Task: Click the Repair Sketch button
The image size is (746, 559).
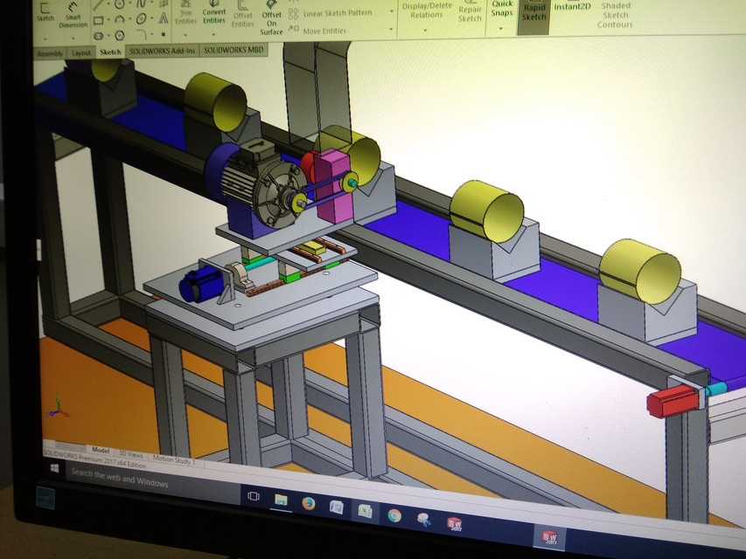Action: click(x=470, y=14)
